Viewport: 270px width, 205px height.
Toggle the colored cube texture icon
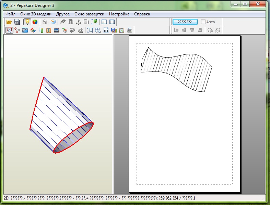pyautogui.click(x=35, y=22)
